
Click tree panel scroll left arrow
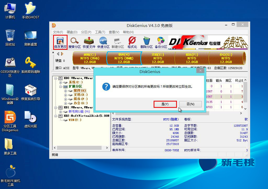pos(55,148)
